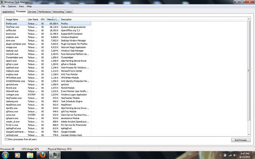Select the plugin-container.exe process
The image size is (255, 159).
[48, 44]
